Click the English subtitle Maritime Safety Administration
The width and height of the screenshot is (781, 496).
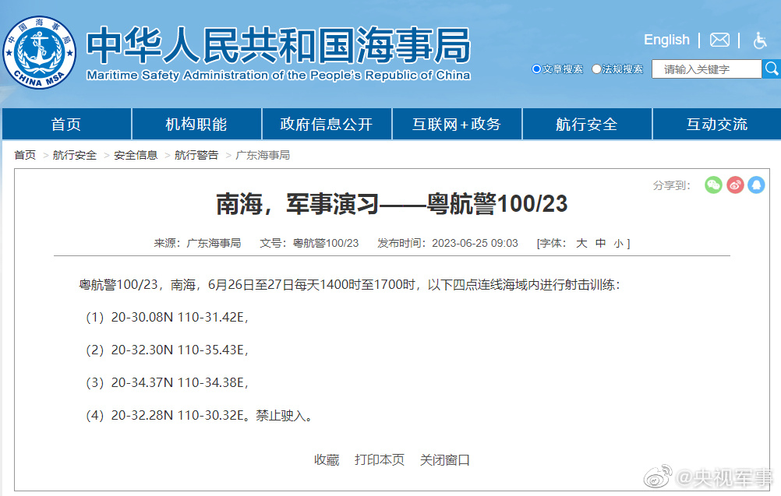(x=278, y=75)
